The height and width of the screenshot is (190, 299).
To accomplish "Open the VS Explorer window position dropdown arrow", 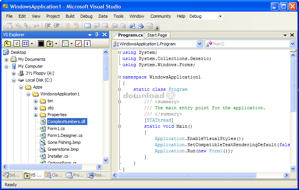I will coord(90,35).
